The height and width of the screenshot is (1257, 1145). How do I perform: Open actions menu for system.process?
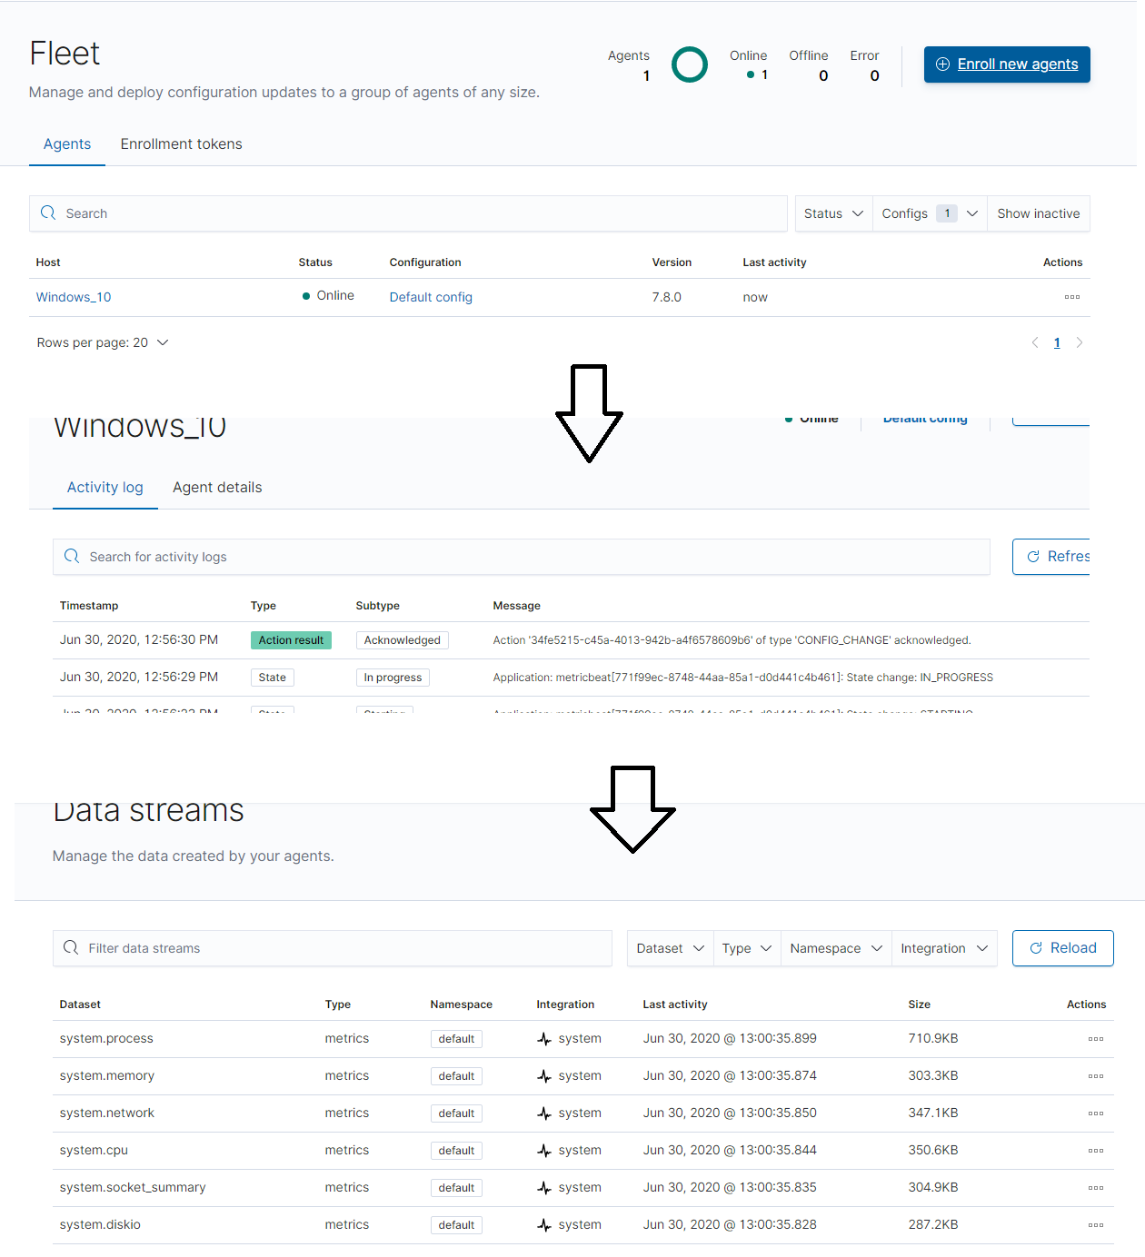coord(1096,1039)
